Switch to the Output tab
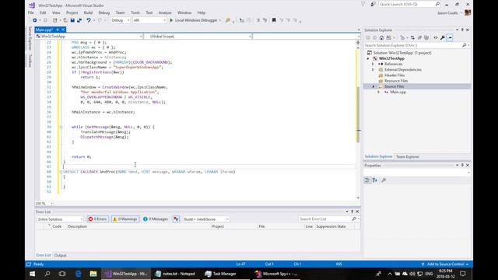The image size is (498, 280). 60,255
